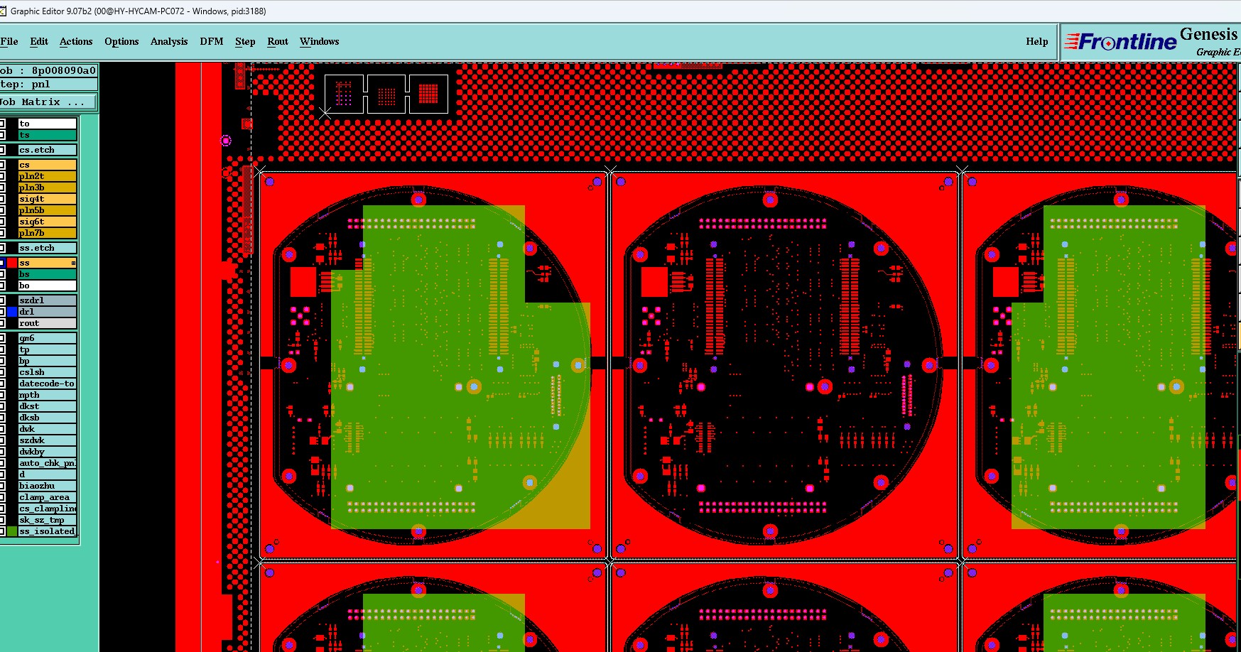The height and width of the screenshot is (652, 1241).
Task: Click the green swatch of ss_isolated layer
Action: pyautogui.click(x=12, y=531)
